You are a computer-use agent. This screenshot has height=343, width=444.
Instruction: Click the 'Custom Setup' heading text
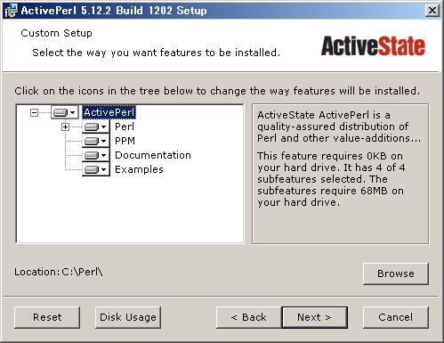click(56, 33)
